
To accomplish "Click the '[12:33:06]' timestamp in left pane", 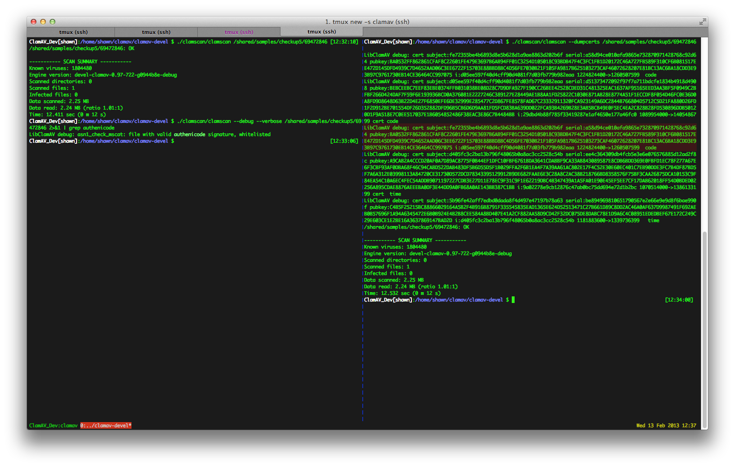I will coord(344,141).
